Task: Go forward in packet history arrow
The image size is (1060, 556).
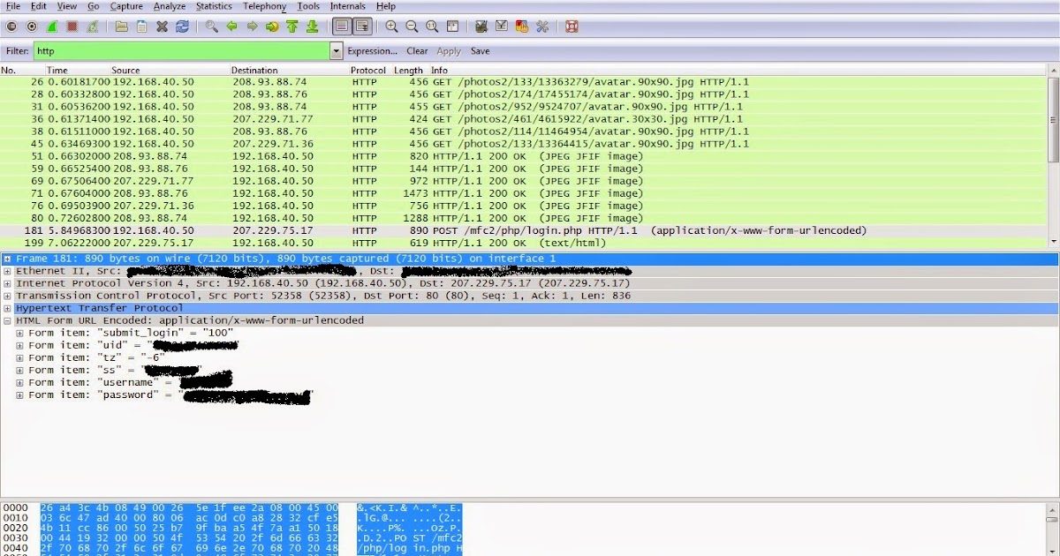Action: pyautogui.click(x=252, y=26)
